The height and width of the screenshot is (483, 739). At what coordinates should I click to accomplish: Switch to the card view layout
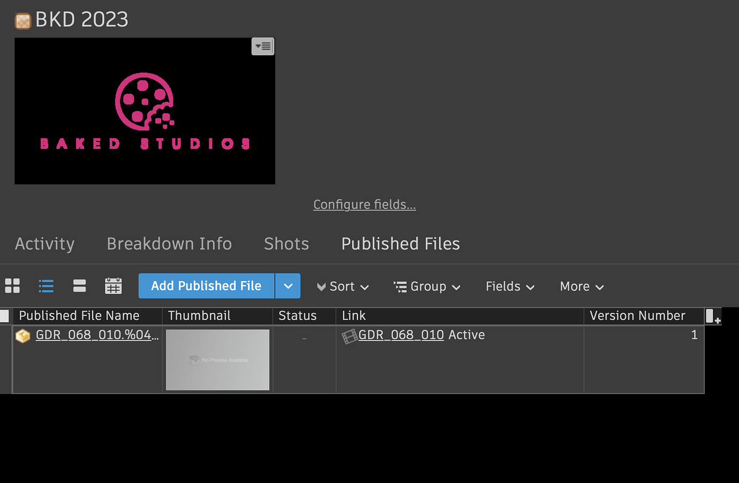[x=79, y=286]
